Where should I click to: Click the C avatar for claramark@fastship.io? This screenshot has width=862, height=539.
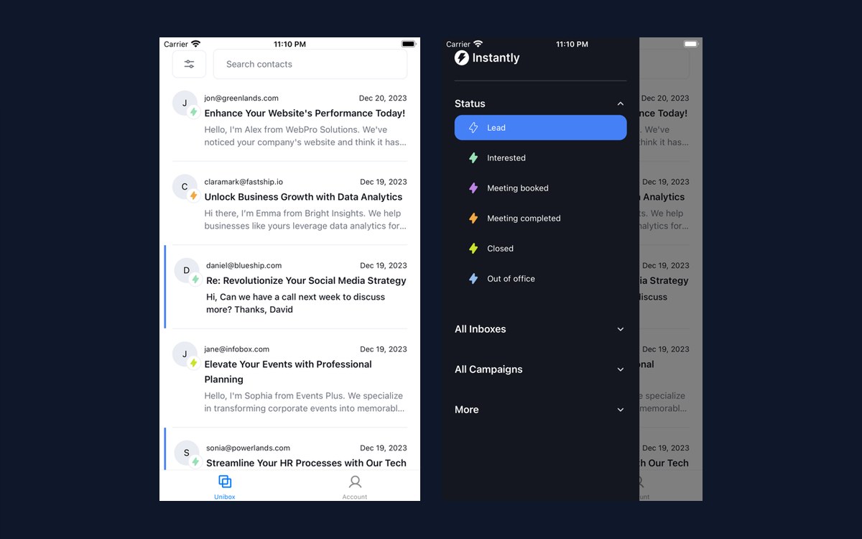tap(185, 187)
